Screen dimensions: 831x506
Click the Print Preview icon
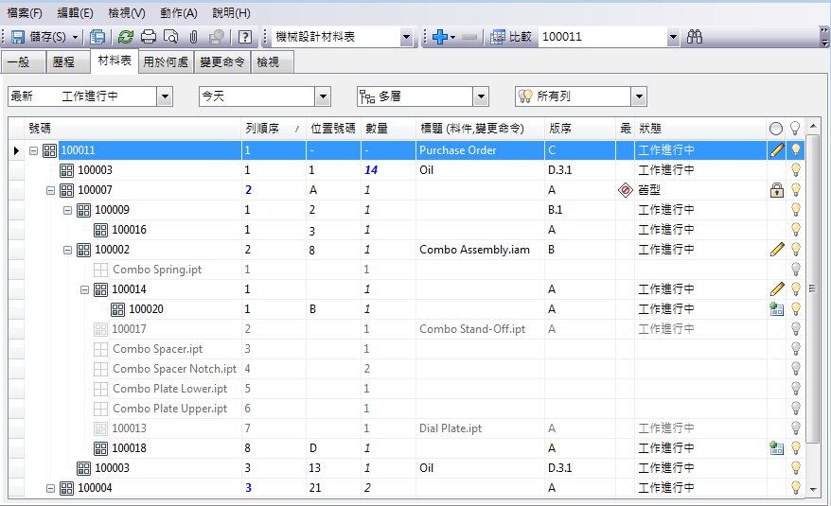(x=170, y=37)
